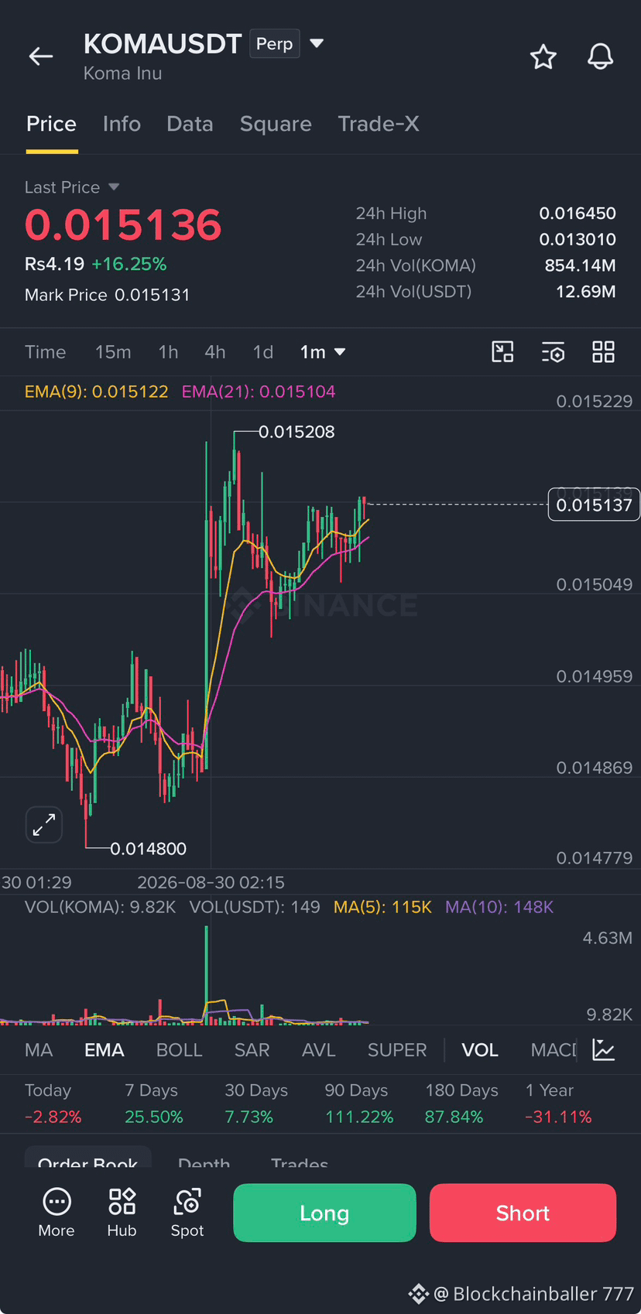Expand chart to fullscreen with arrows icon
Image resolution: width=641 pixels, height=1314 pixels.
[x=44, y=824]
